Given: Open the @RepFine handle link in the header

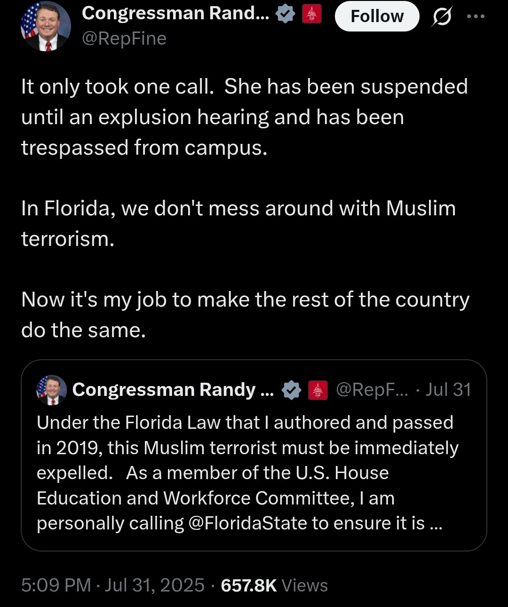Looking at the screenshot, I should click(124, 39).
